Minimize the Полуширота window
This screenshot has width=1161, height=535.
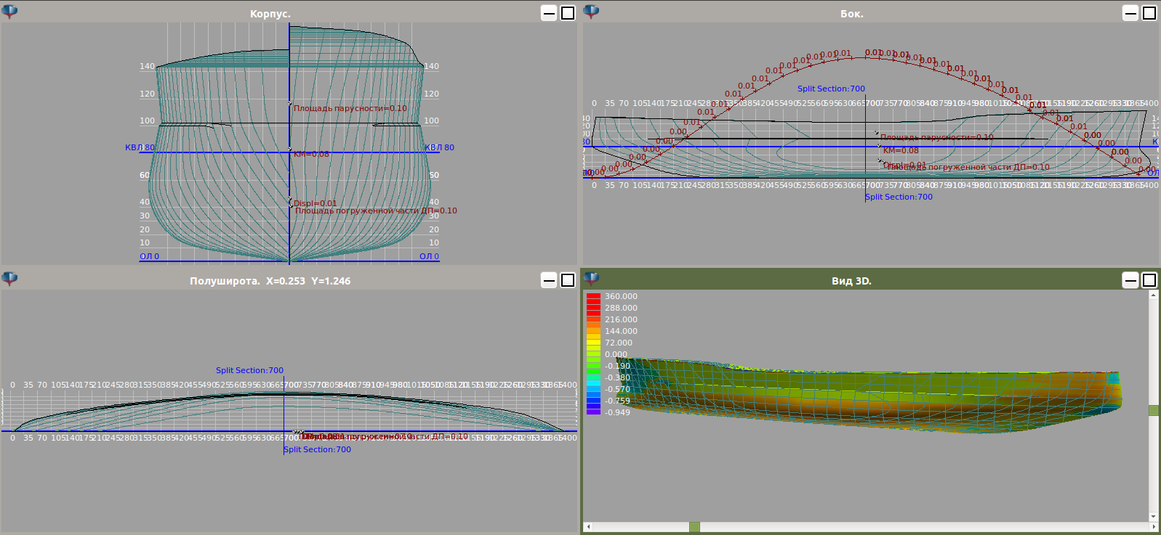coord(550,280)
